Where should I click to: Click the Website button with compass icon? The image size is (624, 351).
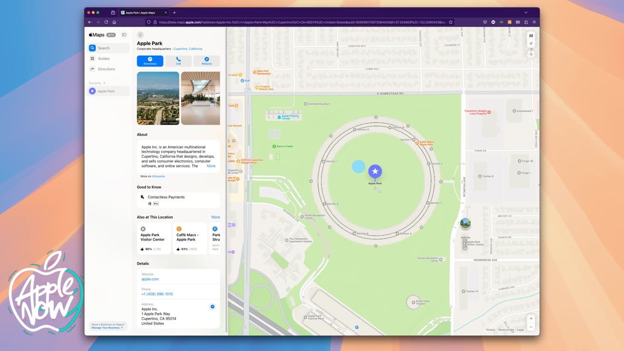(207, 61)
